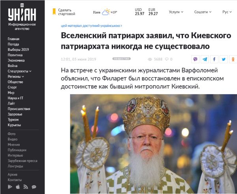This screenshot has width=237, height=194.
Task: Expand the Услуги dropdown
Action: point(176,12)
